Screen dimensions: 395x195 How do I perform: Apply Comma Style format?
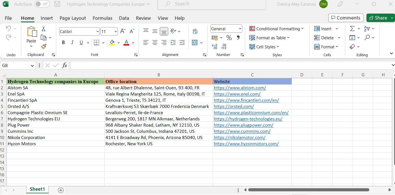coord(238,38)
